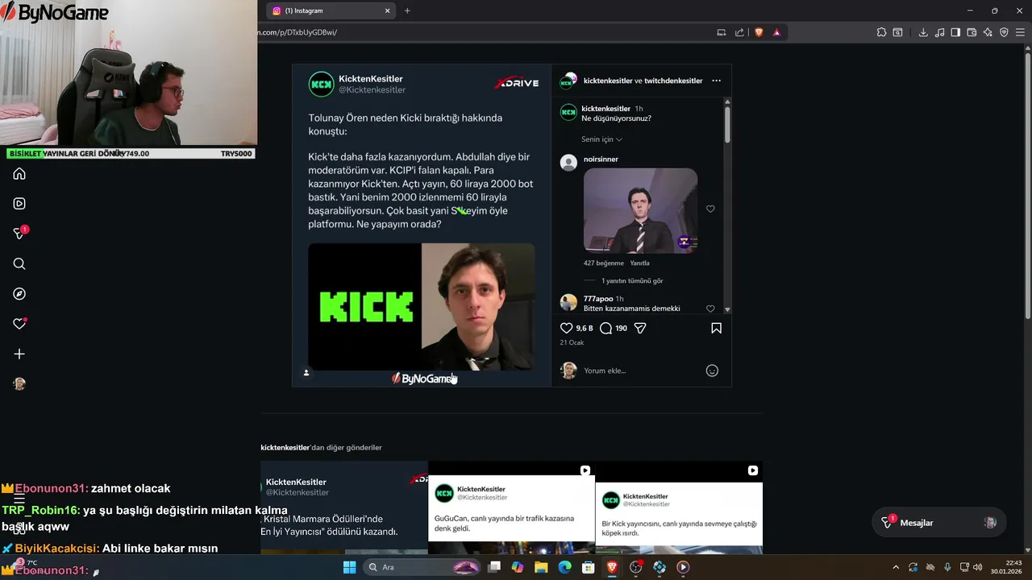1032x580 pixels.
Task: Expand '1 yanıtın tümünü gör' replies
Action: coord(632,280)
